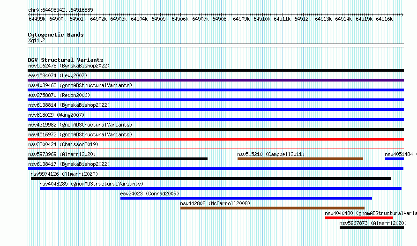Click the ruler's right end arrow
Image resolution: width=417 pixels, height=246 pixels.
[x=402, y=15]
